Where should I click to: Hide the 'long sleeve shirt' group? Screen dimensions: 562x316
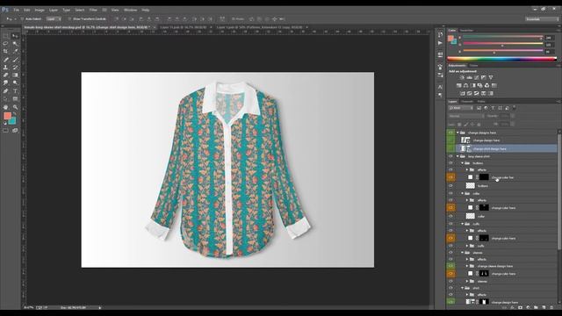(x=450, y=156)
